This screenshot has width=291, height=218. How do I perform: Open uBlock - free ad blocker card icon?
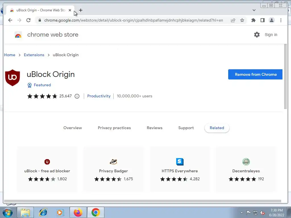click(x=47, y=162)
